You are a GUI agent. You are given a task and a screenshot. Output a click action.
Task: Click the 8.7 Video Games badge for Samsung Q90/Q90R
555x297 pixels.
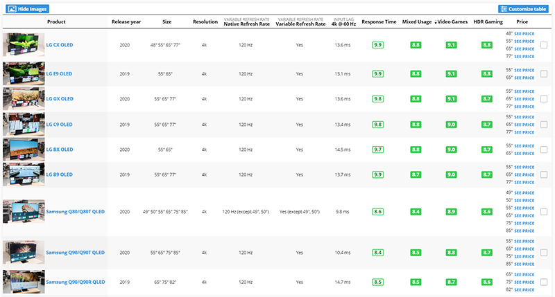point(451,282)
